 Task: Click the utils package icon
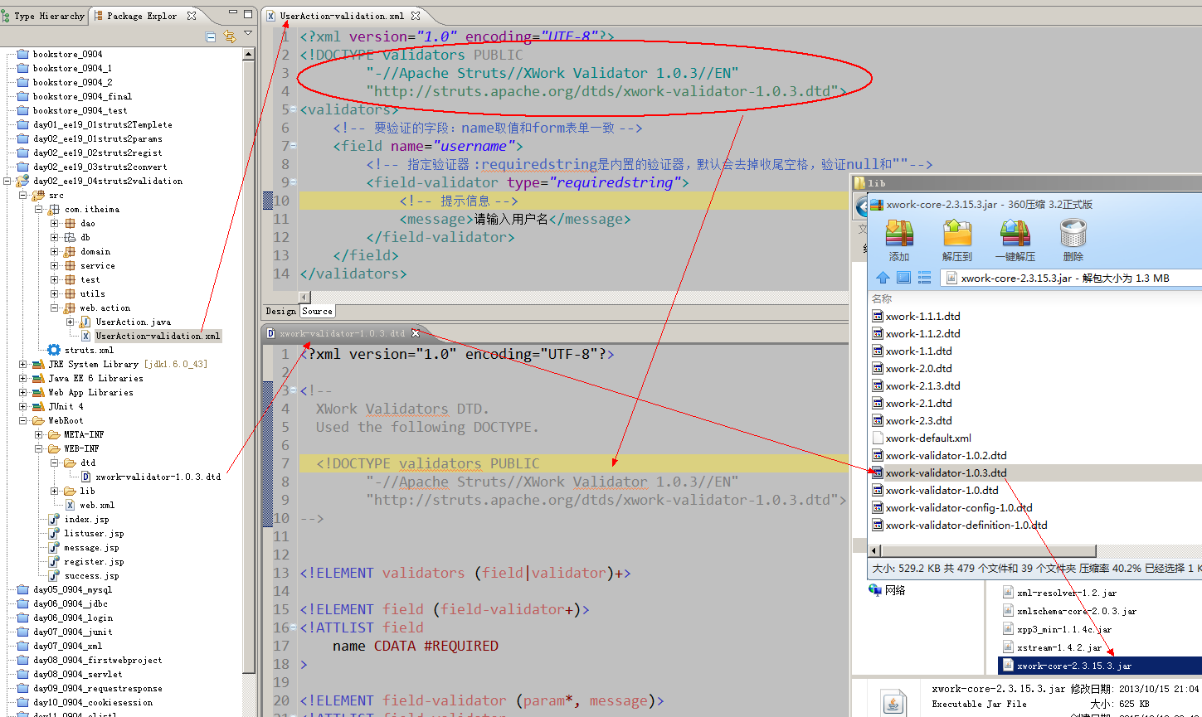pos(70,294)
